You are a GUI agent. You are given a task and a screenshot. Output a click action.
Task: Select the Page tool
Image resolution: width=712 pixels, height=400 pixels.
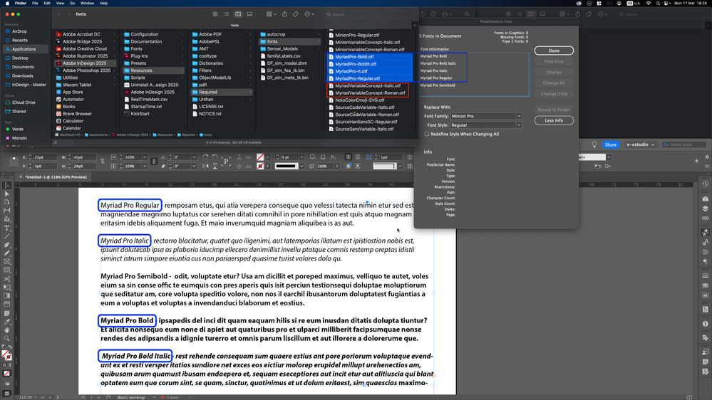[7, 202]
